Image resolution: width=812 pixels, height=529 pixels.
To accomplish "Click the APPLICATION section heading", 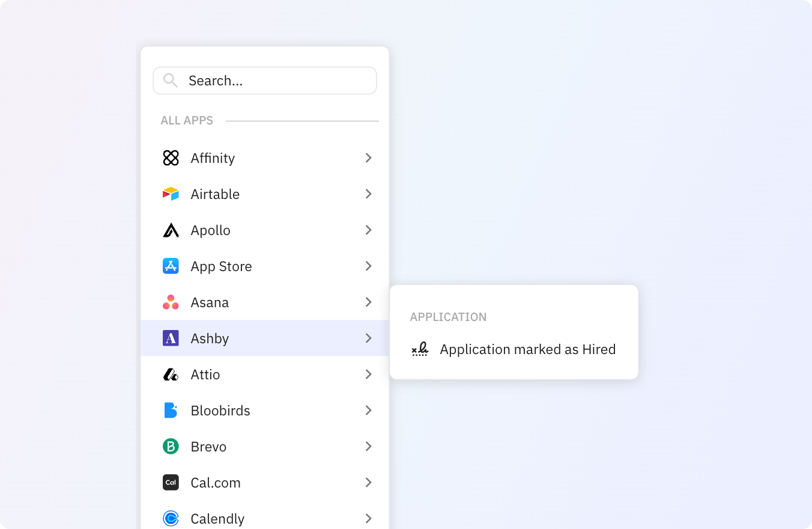I will pyautogui.click(x=448, y=317).
